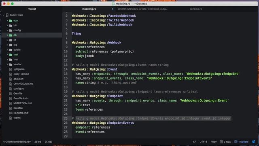
Task: Click the public folder icon
Action: tap(11, 49)
